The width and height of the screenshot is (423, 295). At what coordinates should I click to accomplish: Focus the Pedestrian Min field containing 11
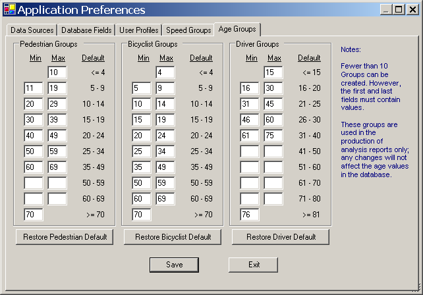34,88
